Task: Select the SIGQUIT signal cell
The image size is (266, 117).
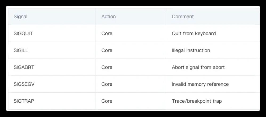Action: (23, 33)
